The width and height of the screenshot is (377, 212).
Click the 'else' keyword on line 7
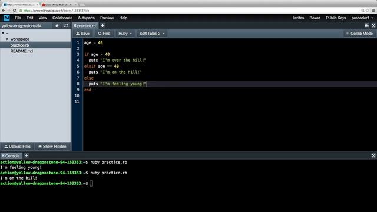coord(89,78)
